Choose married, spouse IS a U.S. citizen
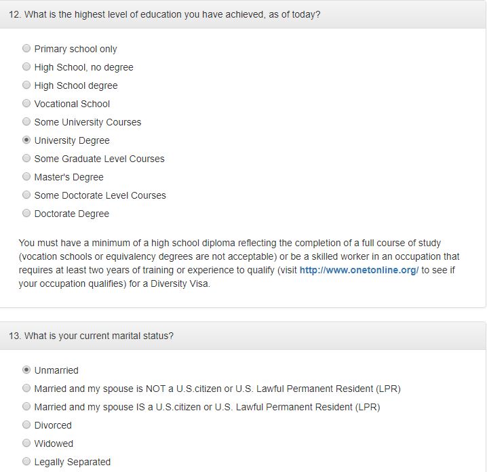Screen dimensions: 487x472 (x=26, y=407)
